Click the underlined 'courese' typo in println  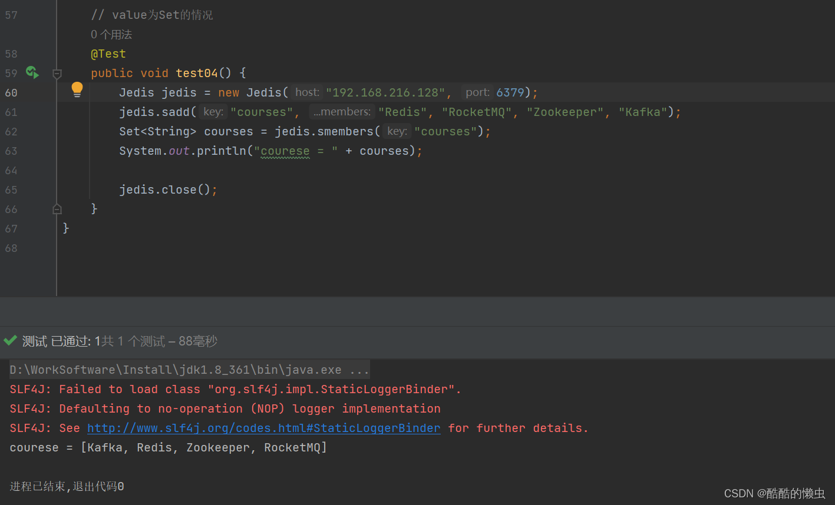285,151
